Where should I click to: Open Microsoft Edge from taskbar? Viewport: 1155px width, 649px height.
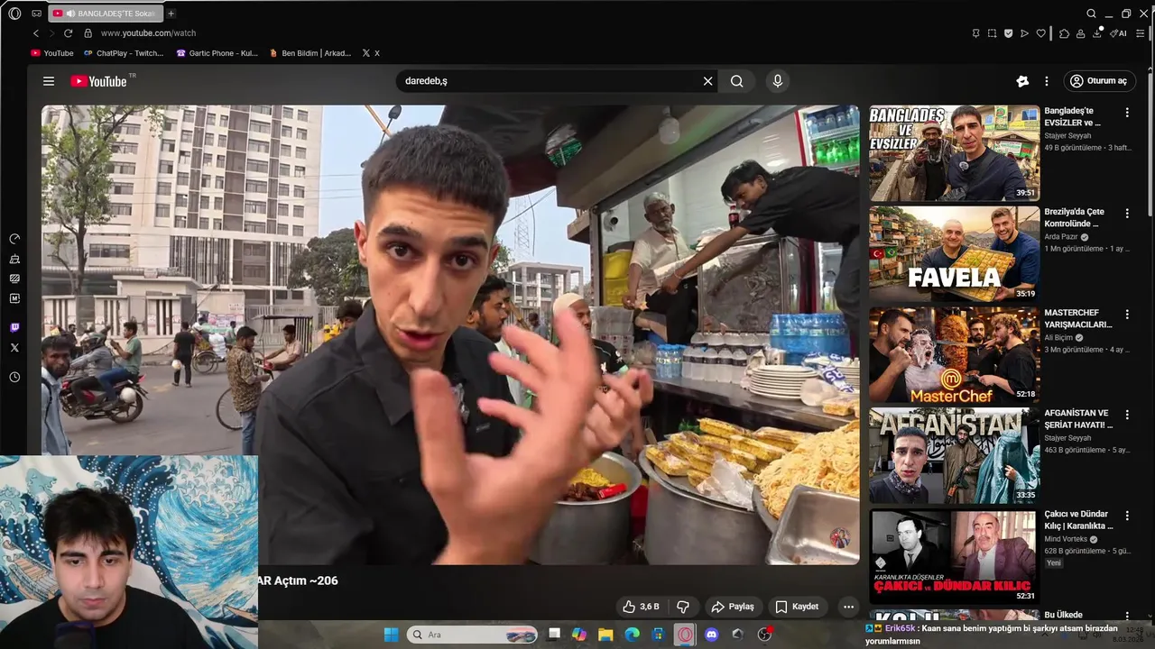[633, 635]
